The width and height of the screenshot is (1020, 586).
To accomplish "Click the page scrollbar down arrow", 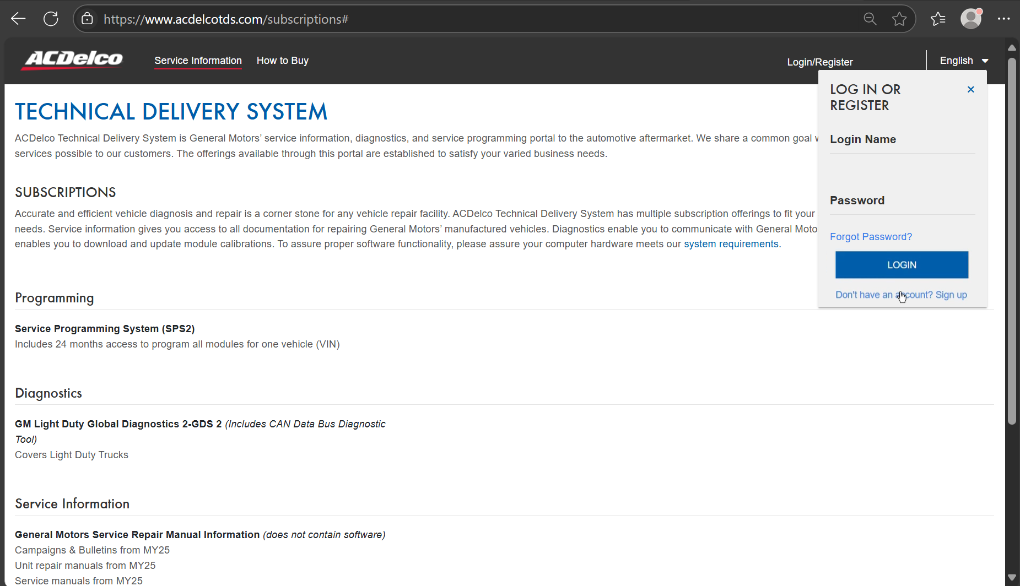I will [x=1011, y=577].
